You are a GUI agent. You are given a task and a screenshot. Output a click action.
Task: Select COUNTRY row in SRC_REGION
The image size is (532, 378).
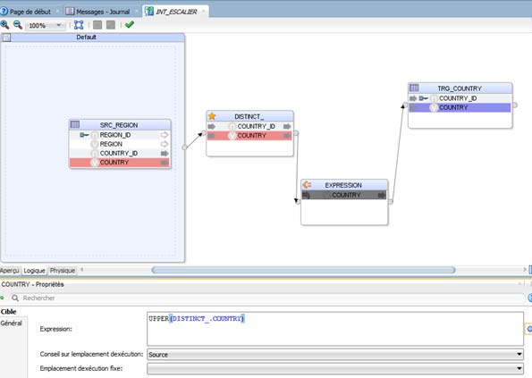pos(120,163)
